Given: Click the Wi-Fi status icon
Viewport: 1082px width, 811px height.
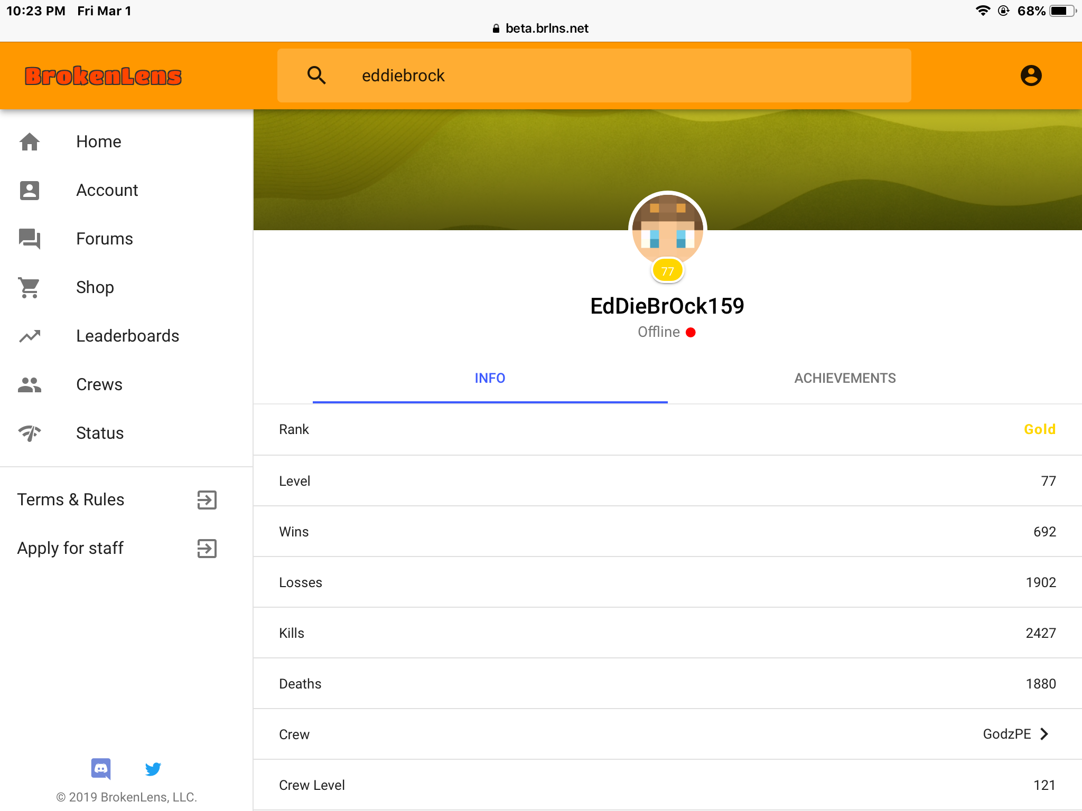Looking at the screenshot, I should (983, 11).
